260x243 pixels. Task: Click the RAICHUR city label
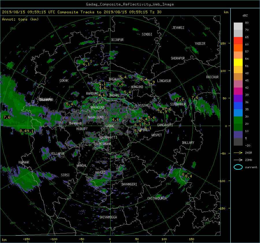[212, 77]
